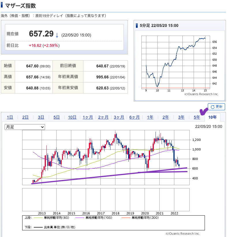
Task: Open the 3ヶ月 chart range
Action: click(119, 117)
